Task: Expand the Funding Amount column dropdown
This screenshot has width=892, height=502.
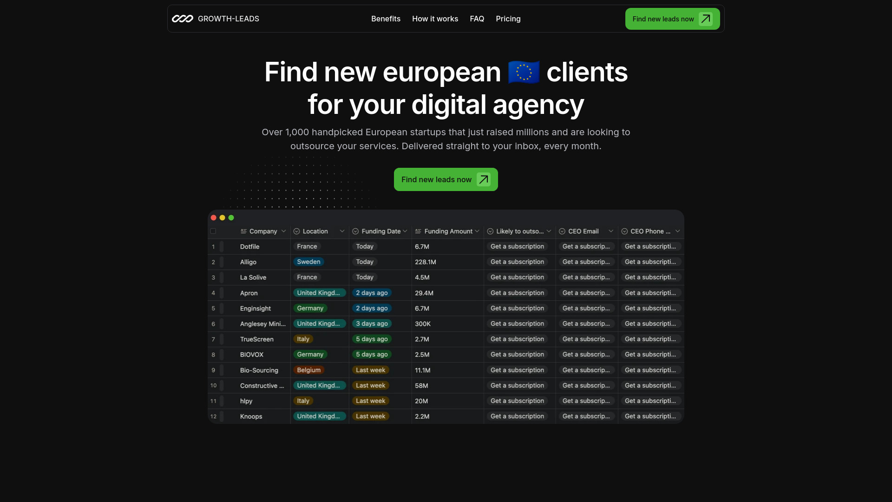Action: click(x=478, y=231)
